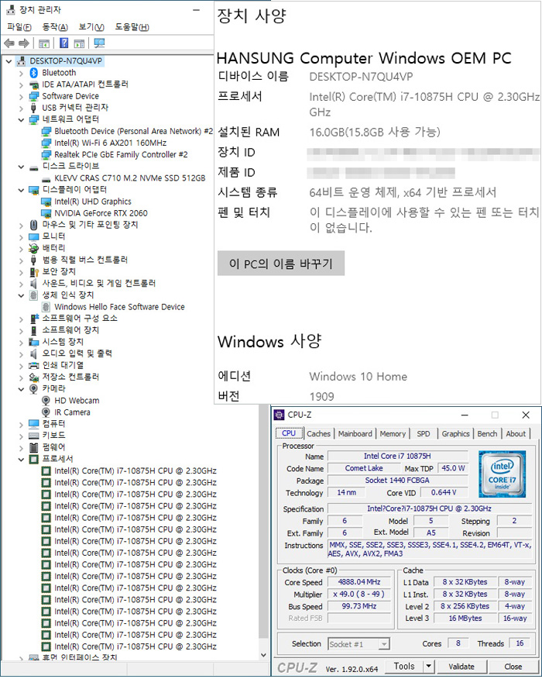
Task: Select KLEVV CRAS C710 M.2 NVMe SSD 512GB
Action: point(130,178)
